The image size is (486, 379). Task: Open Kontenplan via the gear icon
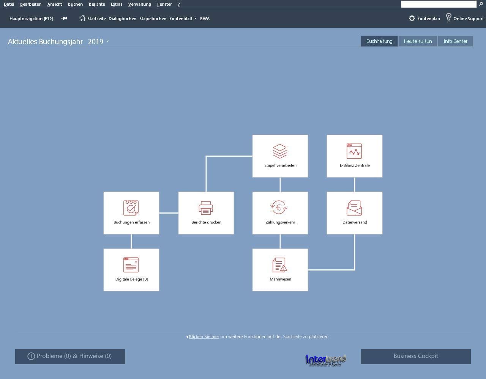(412, 18)
